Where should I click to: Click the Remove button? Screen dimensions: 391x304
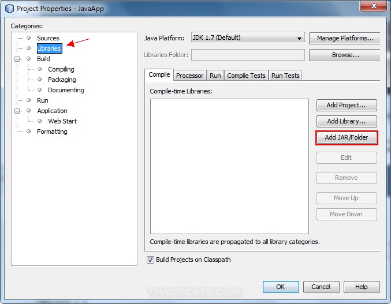[347, 178]
